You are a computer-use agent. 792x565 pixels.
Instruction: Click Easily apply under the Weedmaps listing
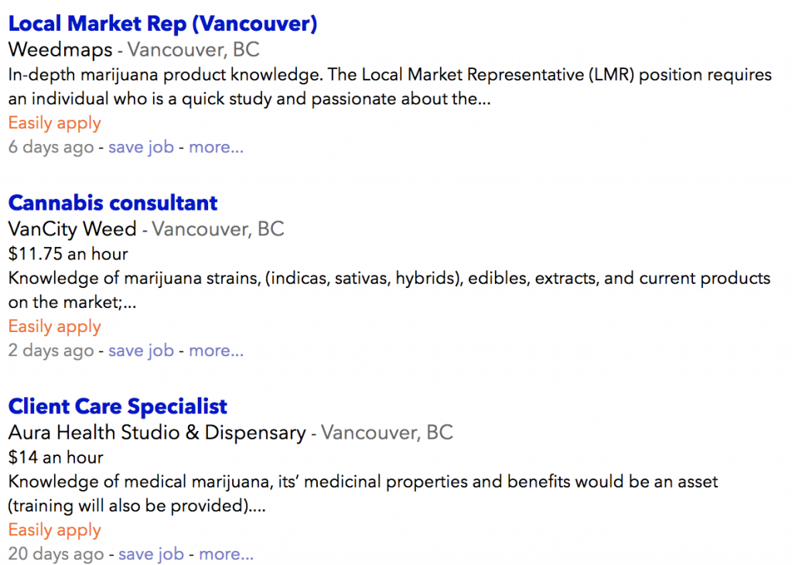pyautogui.click(x=54, y=123)
